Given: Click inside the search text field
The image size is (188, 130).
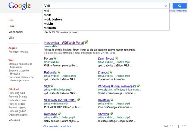Looking at the screenshot, I should point(102,6).
